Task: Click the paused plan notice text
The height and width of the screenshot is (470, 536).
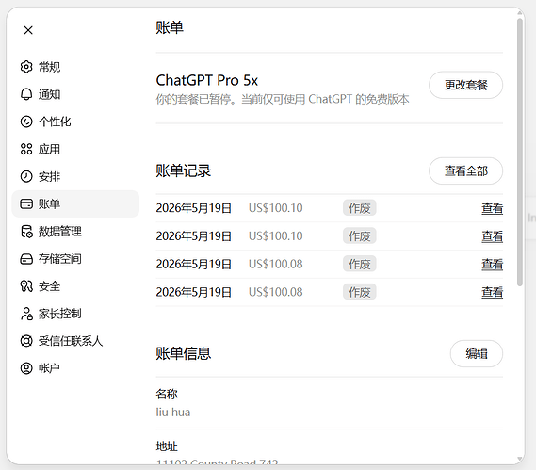Action: (283, 100)
